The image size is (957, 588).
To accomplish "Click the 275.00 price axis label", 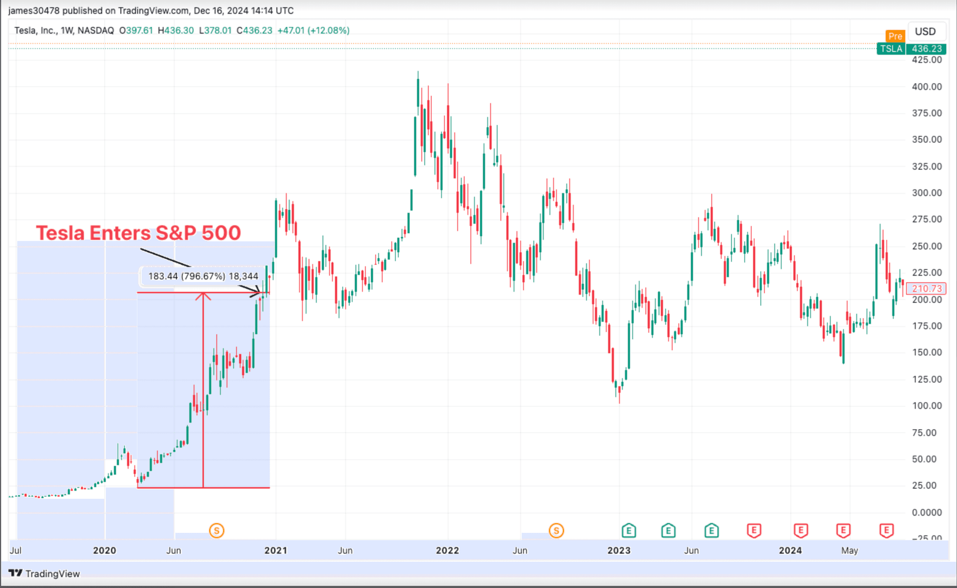I will 926,219.
